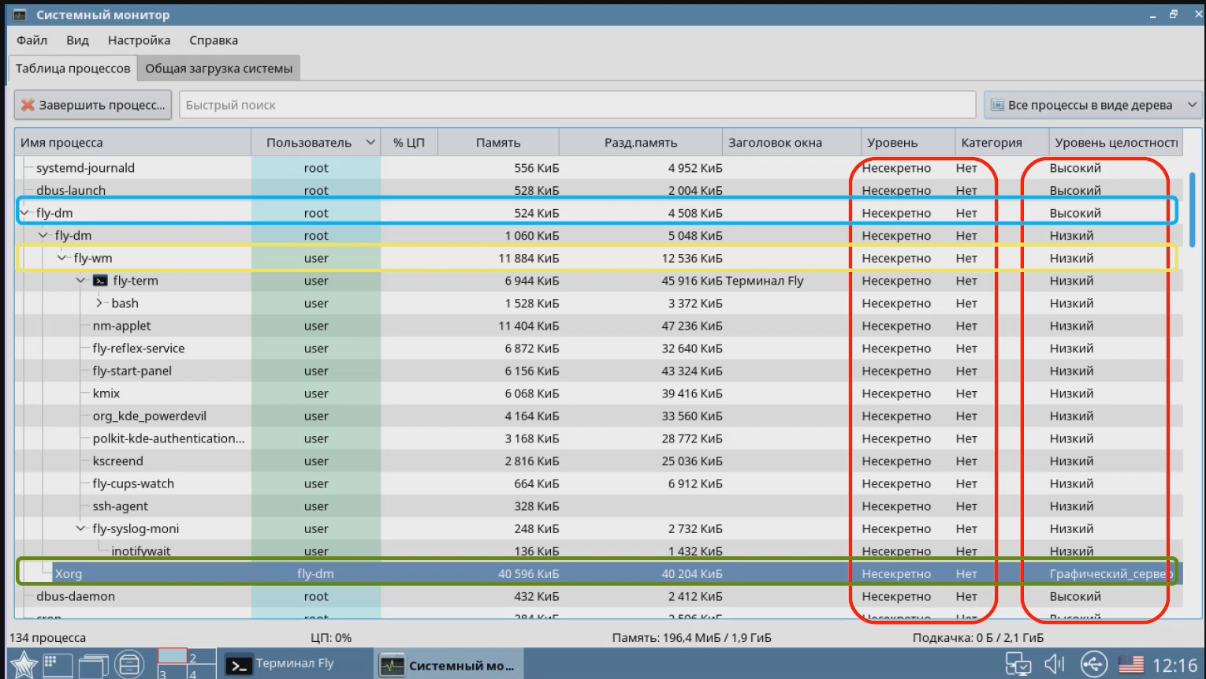The image size is (1206, 679).
Task: Select the fly-cups-watch process row
Action: tap(599, 483)
